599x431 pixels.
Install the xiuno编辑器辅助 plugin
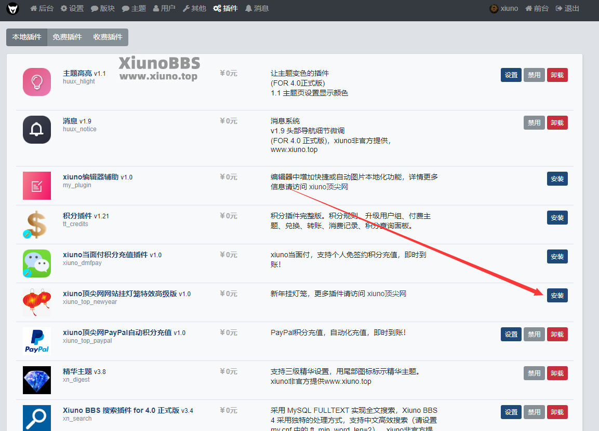pyautogui.click(x=557, y=179)
